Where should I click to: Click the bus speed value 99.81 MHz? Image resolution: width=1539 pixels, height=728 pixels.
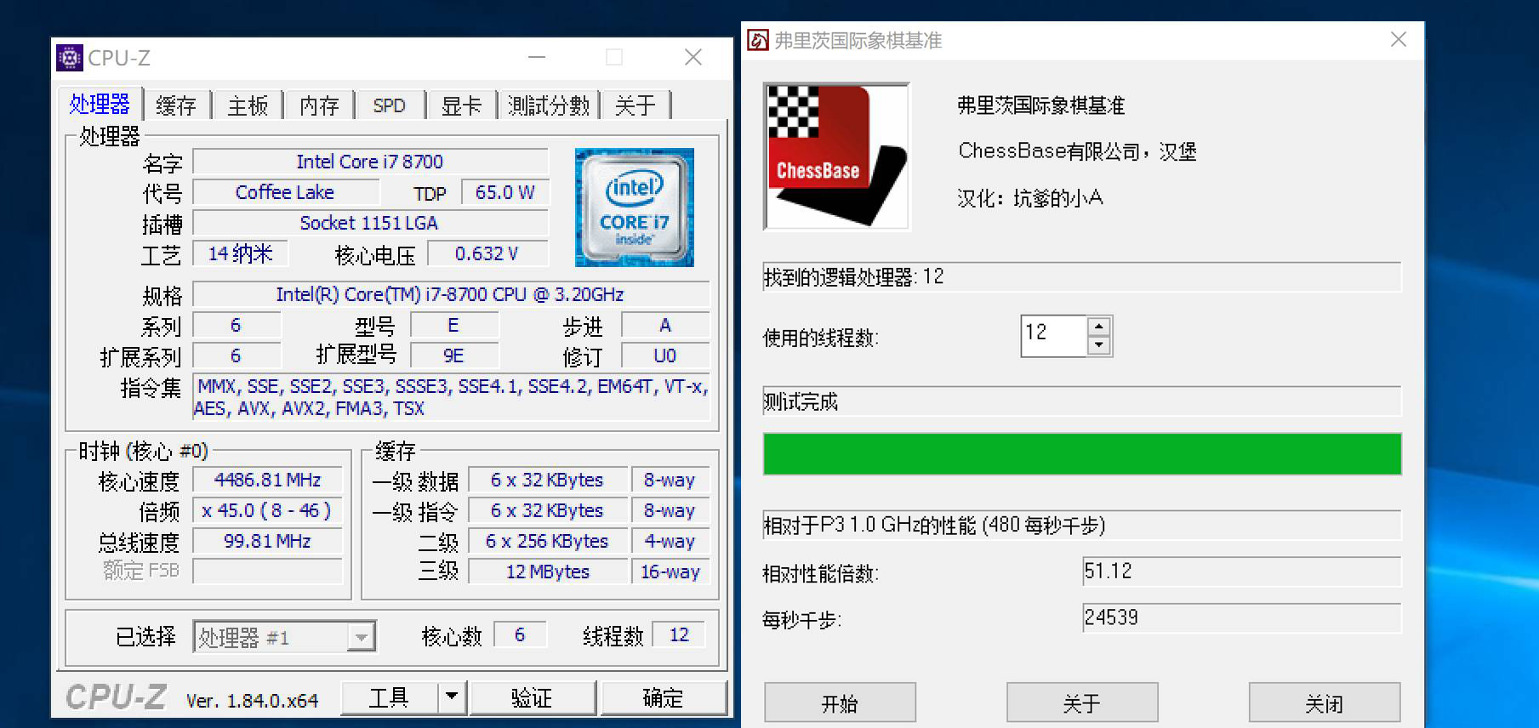(x=268, y=541)
